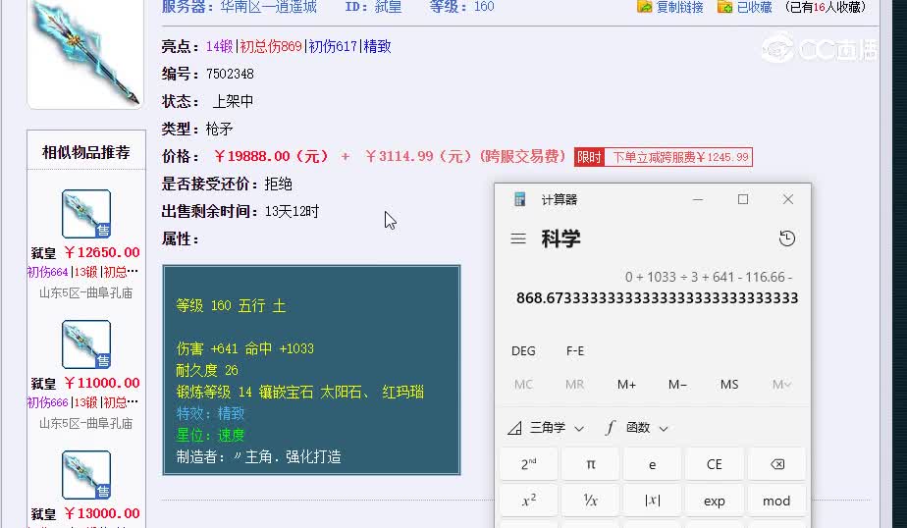This screenshot has height=528, width=907.
Task: Close the calculator window
Action: click(x=788, y=199)
